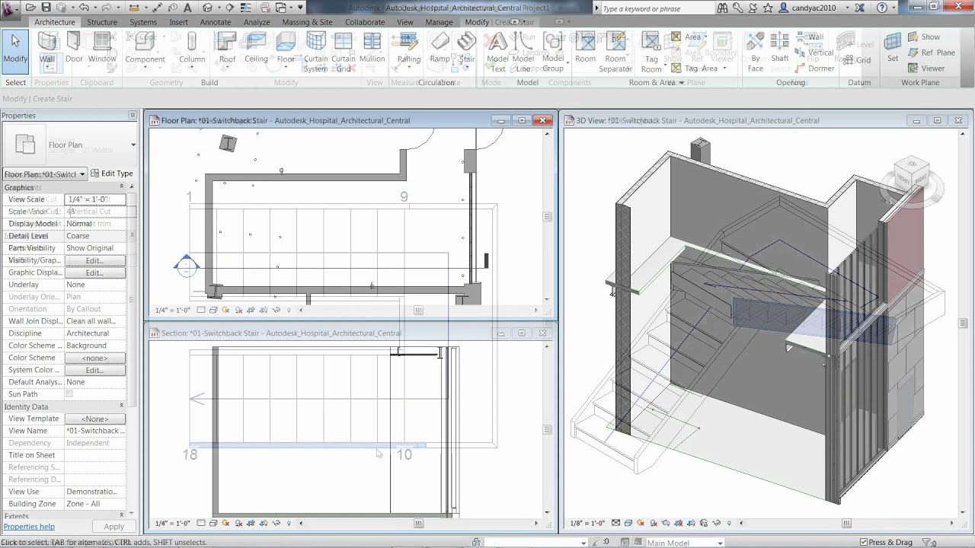Click the Thin Lines icon in quick access
975x548 pixels.
[247, 8]
